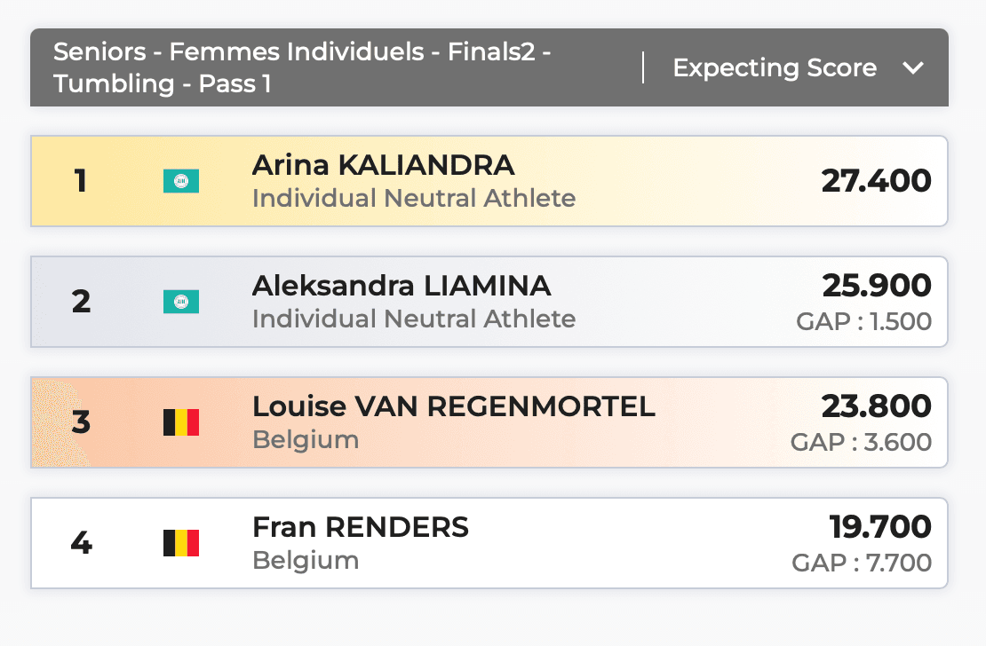Click Louise Van Regenmortel's Belgium flag

coord(181,422)
